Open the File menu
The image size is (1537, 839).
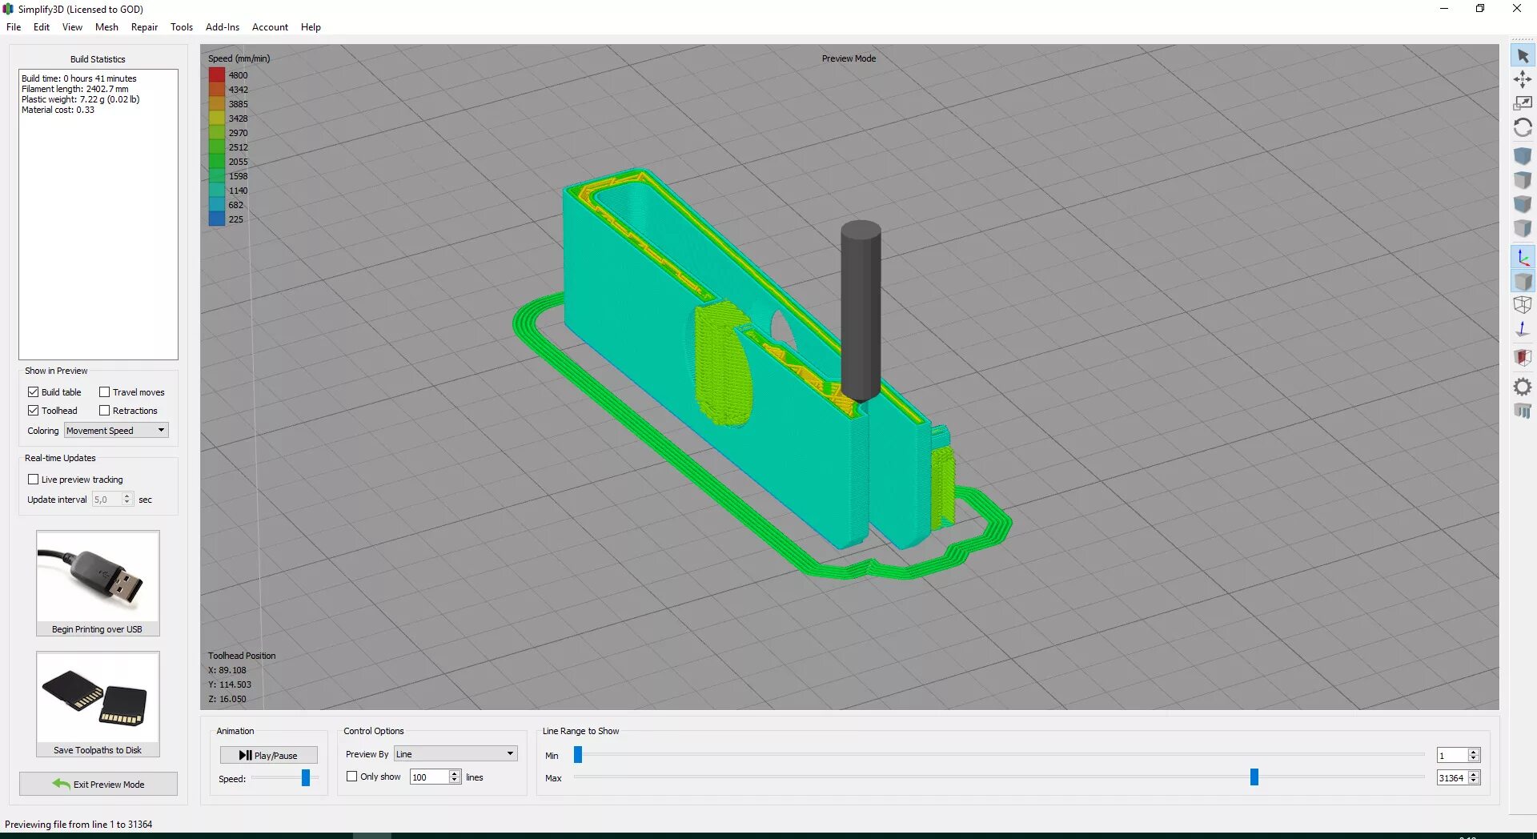(x=14, y=26)
